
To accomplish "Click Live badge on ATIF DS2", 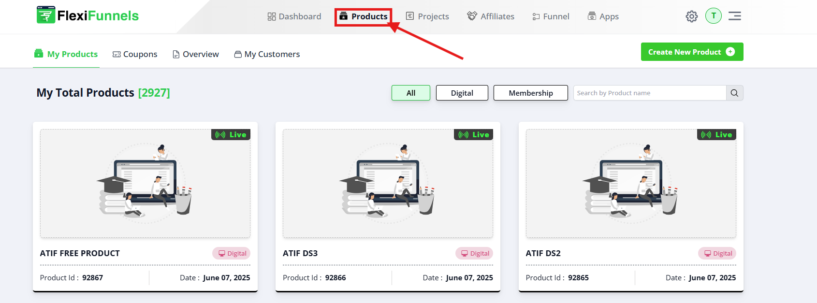I will pyautogui.click(x=716, y=135).
